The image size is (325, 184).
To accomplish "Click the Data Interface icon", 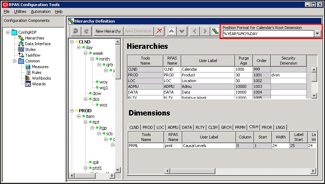I will (x=21, y=43).
